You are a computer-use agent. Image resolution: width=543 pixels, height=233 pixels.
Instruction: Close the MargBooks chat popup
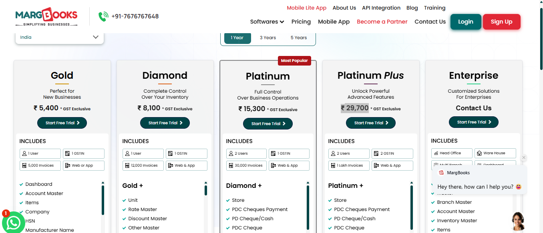[523, 158]
